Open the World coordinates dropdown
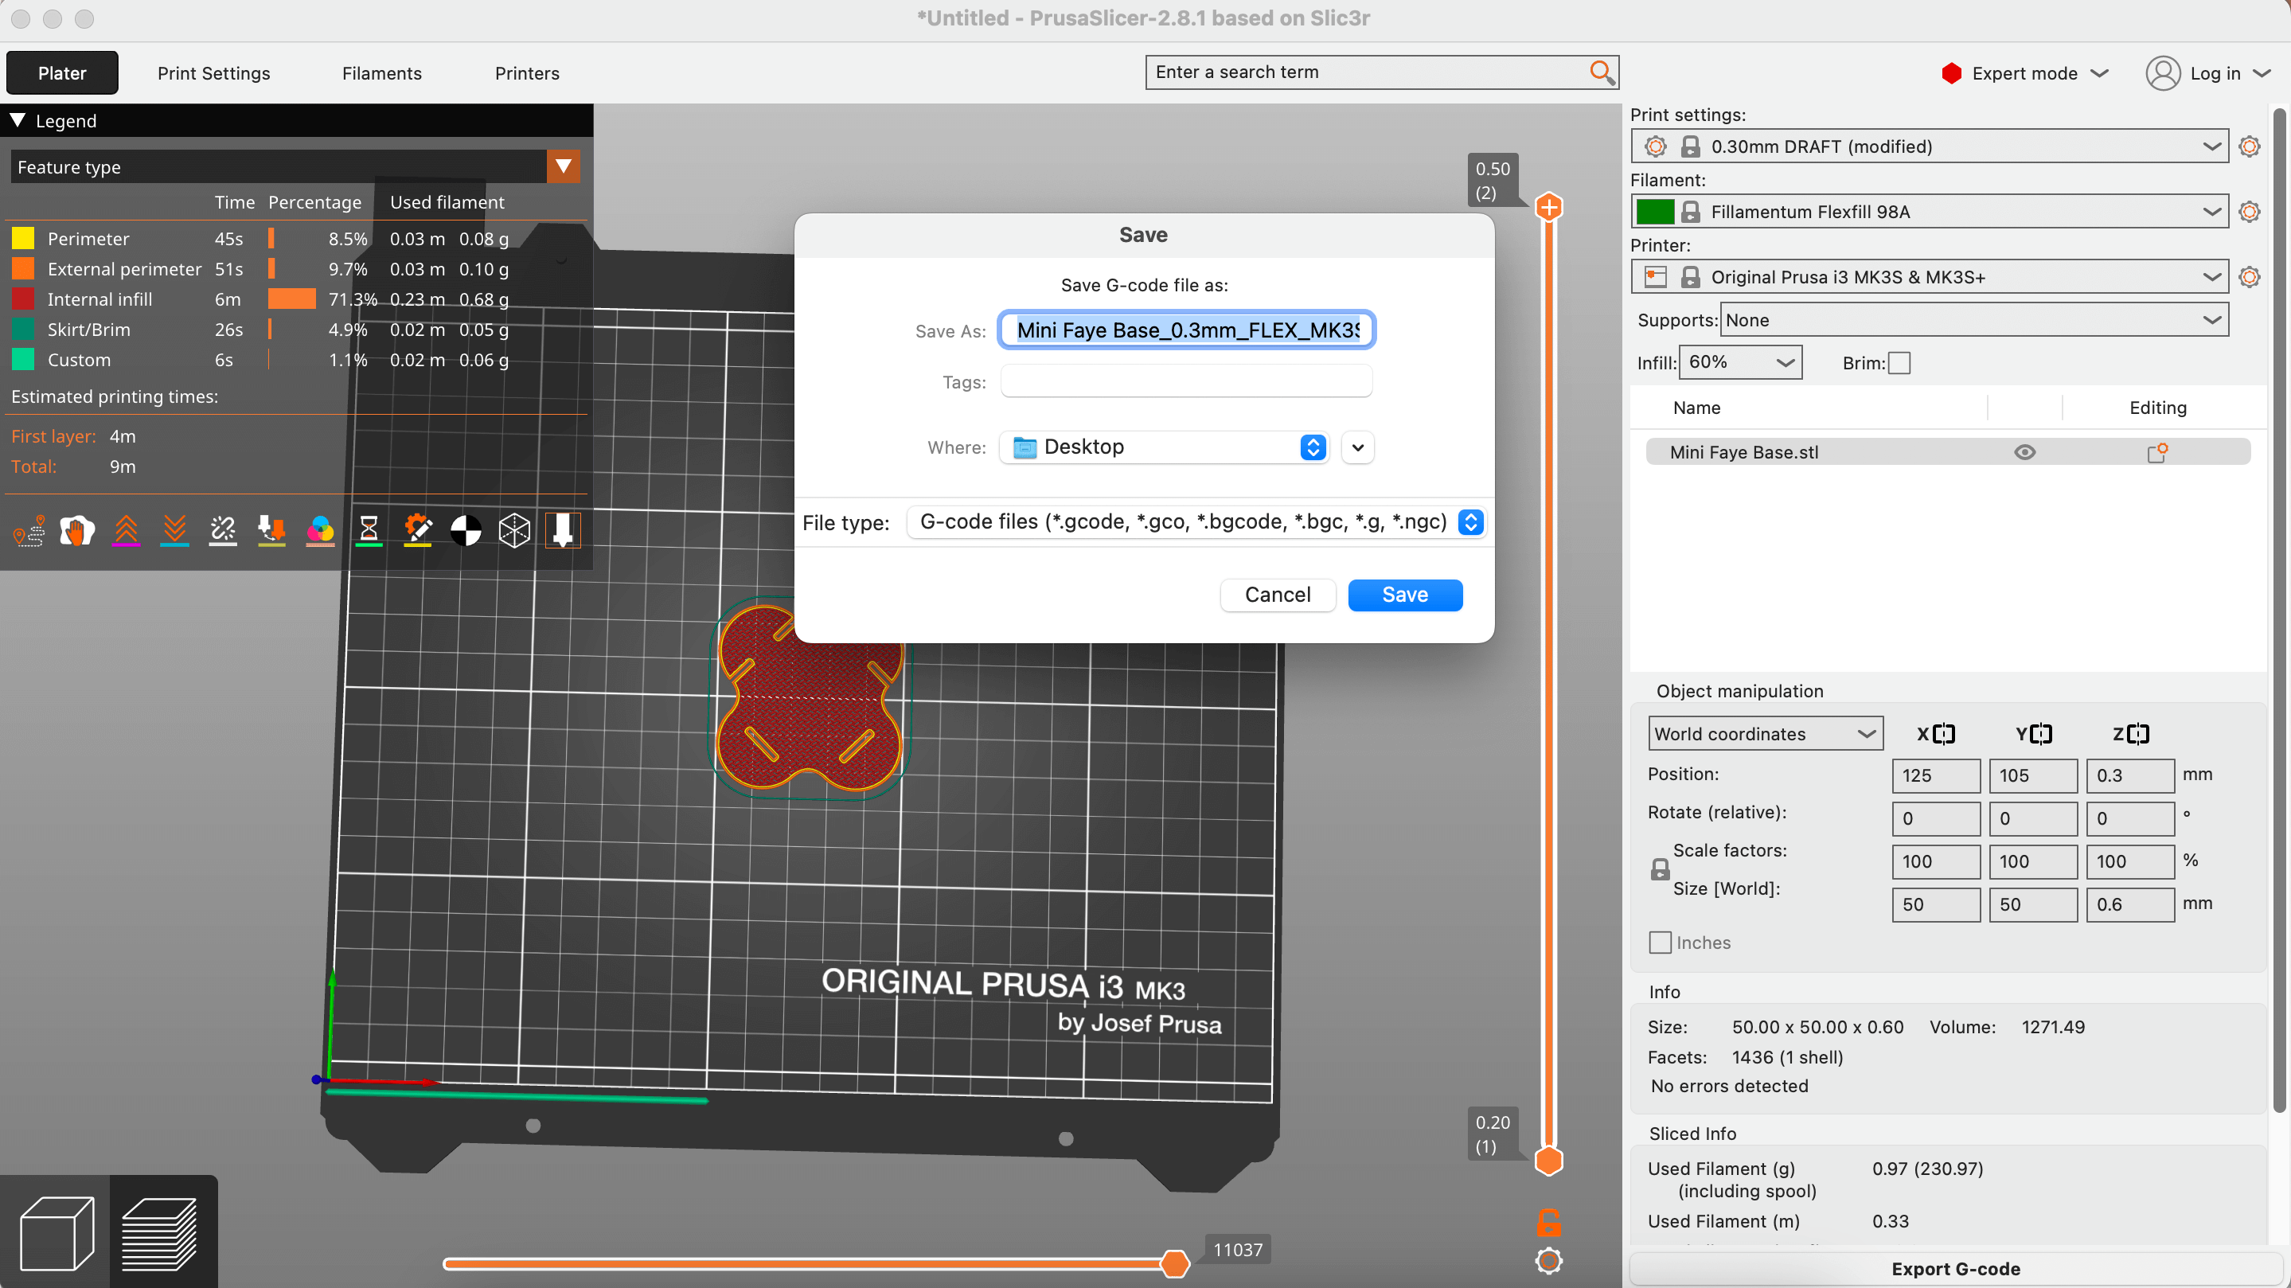The image size is (2291, 1288). 1766,734
